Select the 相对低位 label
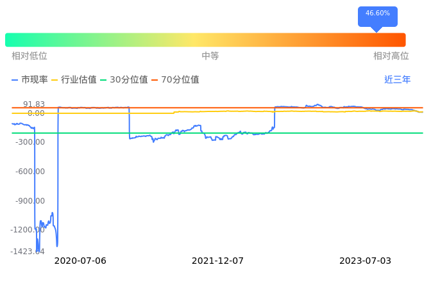Viewport: 440px width, 283px height. tap(30, 56)
